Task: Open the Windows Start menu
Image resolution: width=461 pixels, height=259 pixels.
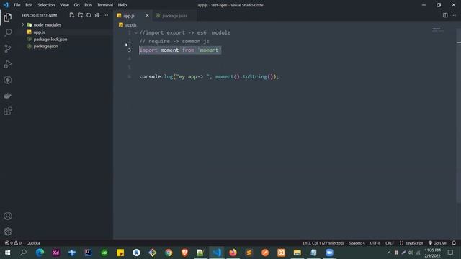Action: click(8, 253)
